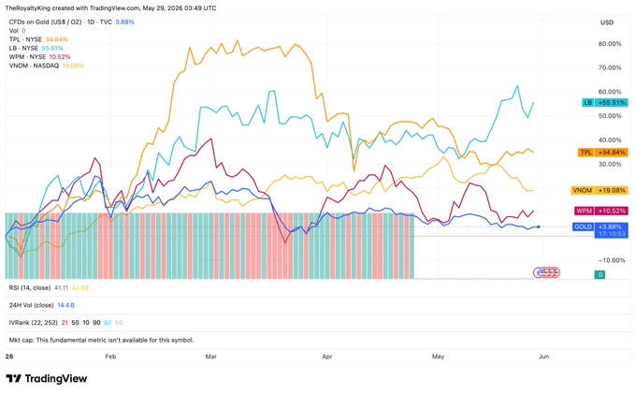Click the Mar date axis label
The image size is (636, 394).
pos(211,357)
